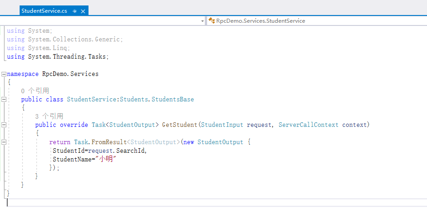
Task: Click the StudentName property assignment
Action: (x=84, y=159)
